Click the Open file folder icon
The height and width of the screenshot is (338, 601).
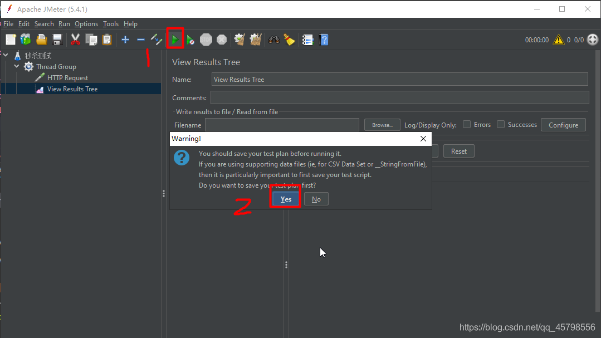[41, 40]
